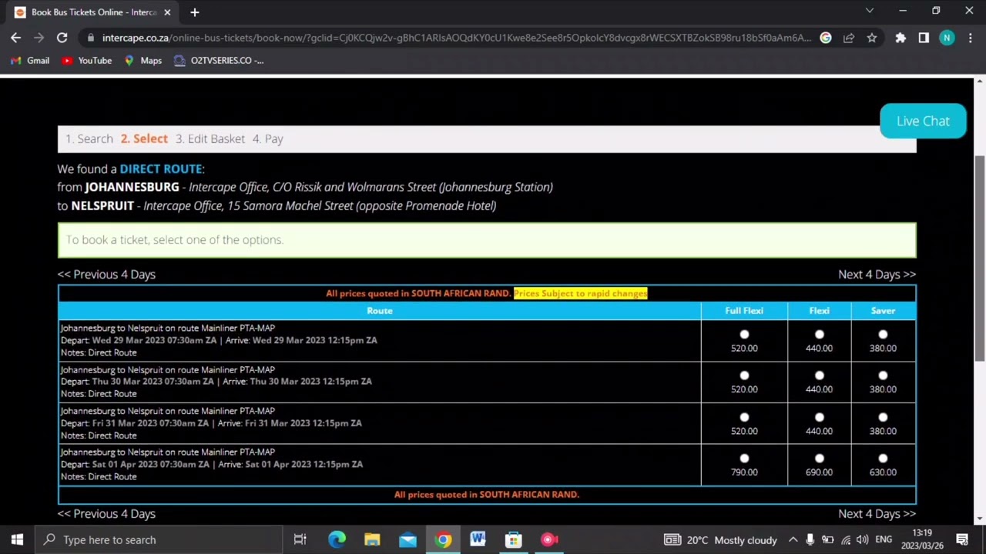Screen dimensions: 986x554
Task: Click 'Next 4 Days' below the fare table
Action: click(877, 513)
